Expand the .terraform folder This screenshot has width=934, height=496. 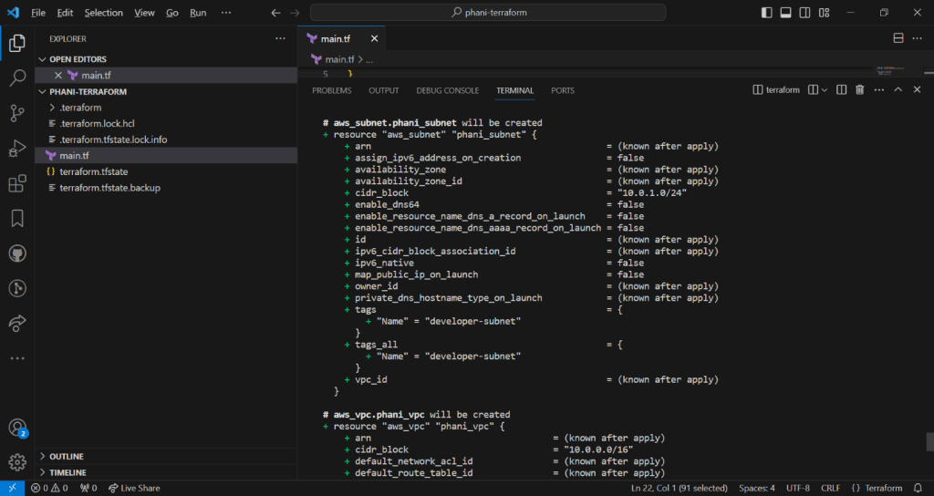[80, 108]
